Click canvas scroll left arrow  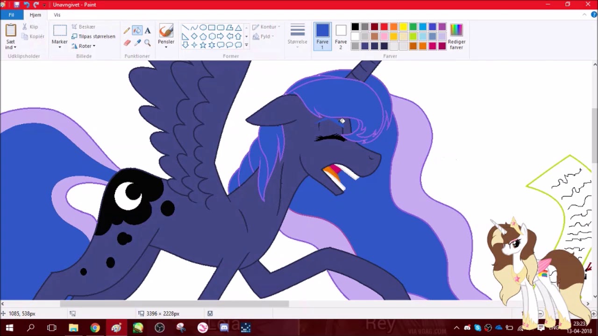click(x=3, y=304)
